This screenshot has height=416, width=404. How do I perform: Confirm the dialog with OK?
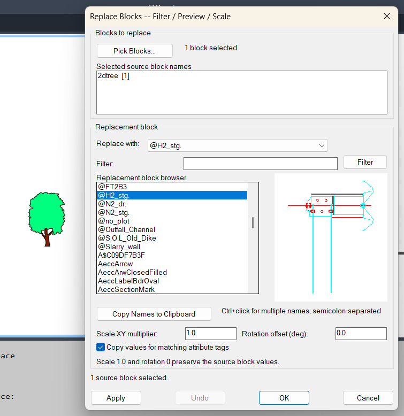coord(284,398)
